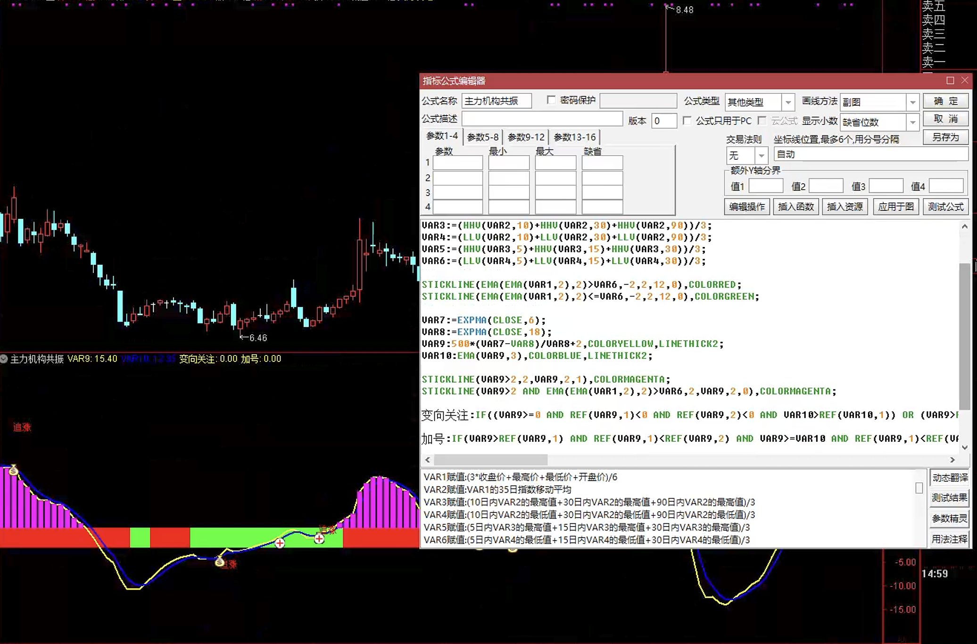Image resolution: width=977 pixels, height=644 pixels.
Task: Click the 测试结果 button
Action: (x=949, y=498)
